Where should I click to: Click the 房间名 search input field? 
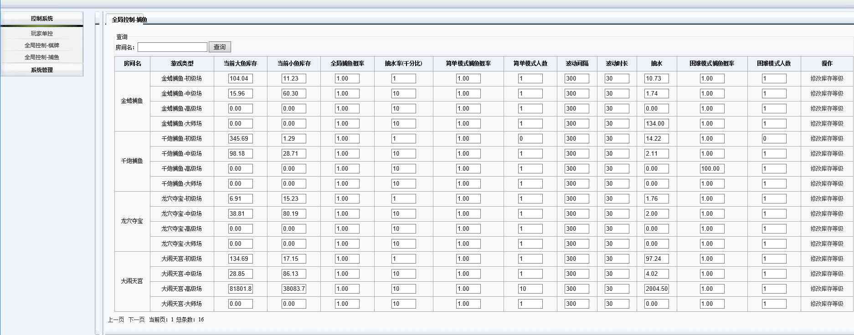(172, 47)
